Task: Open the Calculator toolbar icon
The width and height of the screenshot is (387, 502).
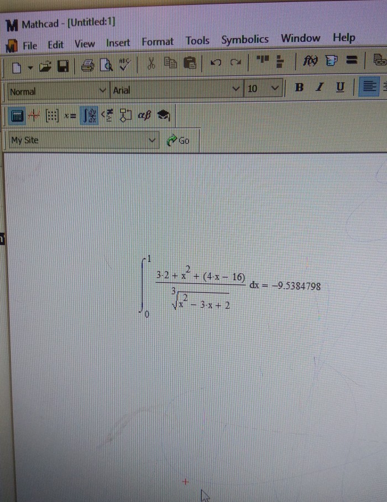Action: pyautogui.click(x=17, y=116)
